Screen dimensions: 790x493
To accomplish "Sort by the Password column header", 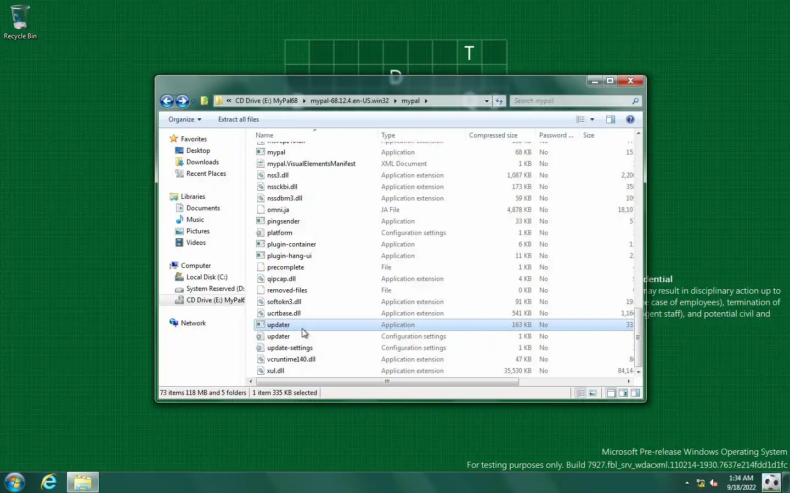I will (x=557, y=135).
